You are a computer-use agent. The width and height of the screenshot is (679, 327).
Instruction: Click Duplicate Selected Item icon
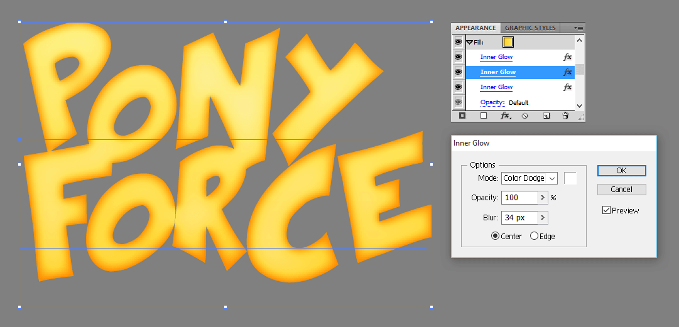click(546, 116)
